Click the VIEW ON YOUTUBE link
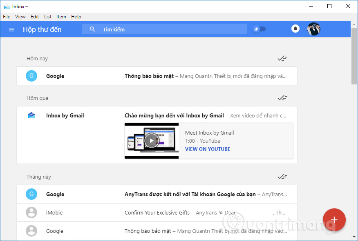358x241 pixels. tap(208, 149)
